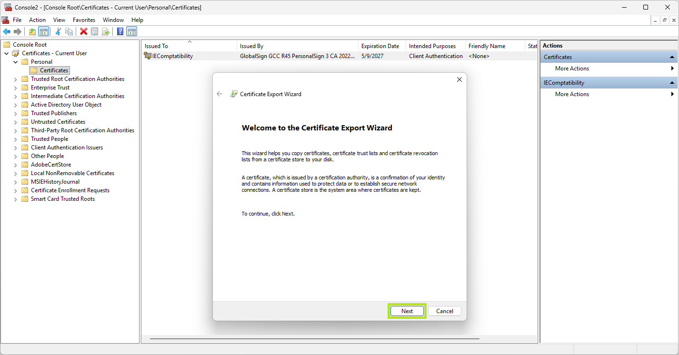Click the Client Authentication purpose cell
Screen dimensions: 679x355
(436, 56)
